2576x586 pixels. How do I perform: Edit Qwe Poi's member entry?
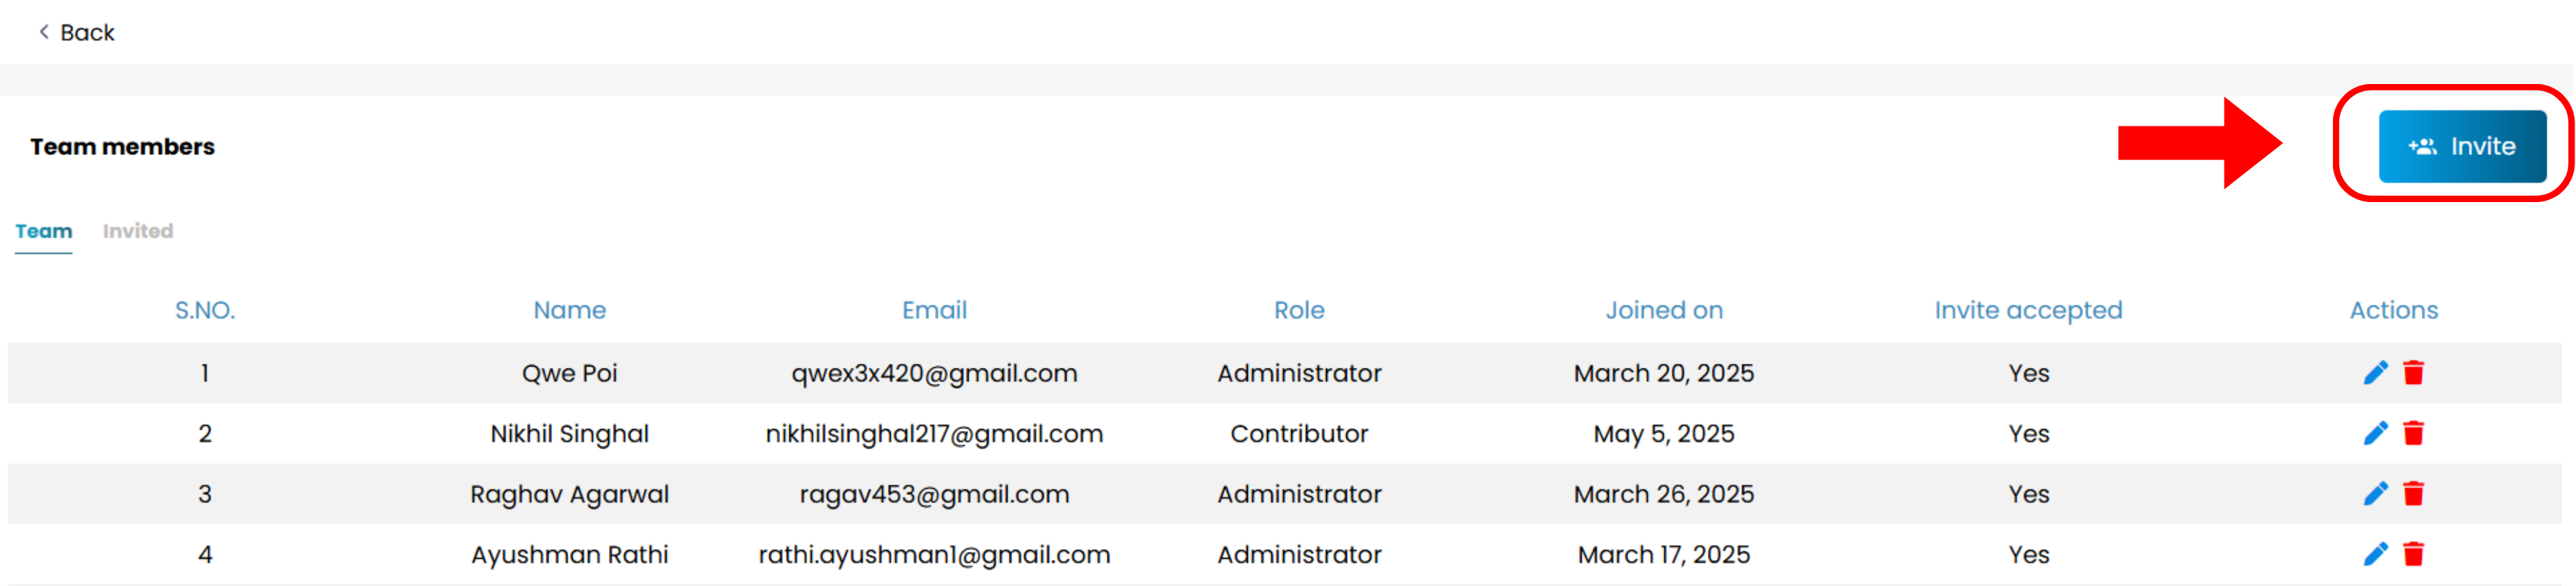point(2375,373)
